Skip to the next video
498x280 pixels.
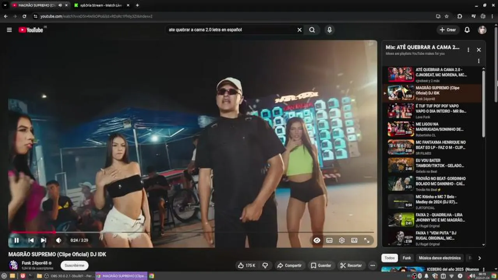(44, 240)
